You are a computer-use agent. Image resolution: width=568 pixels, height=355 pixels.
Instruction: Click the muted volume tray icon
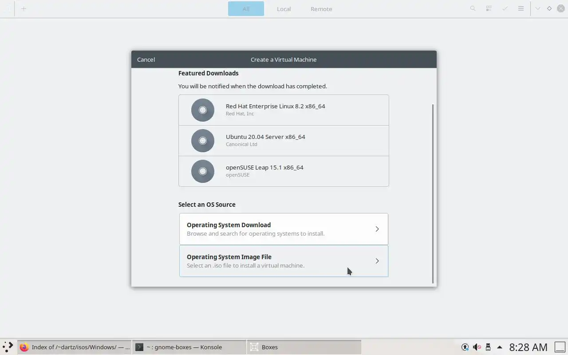pyautogui.click(x=477, y=347)
